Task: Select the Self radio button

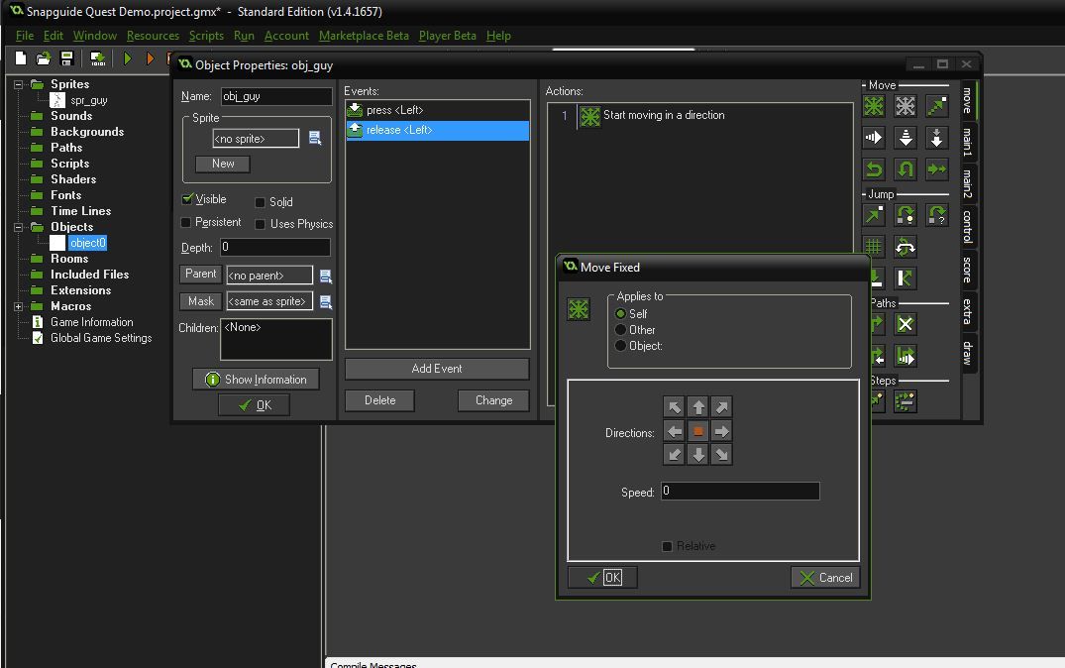Action: click(620, 313)
